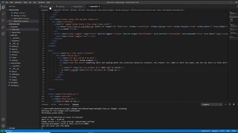Open the File menu
The image size is (238, 133).
click(7, 2)
